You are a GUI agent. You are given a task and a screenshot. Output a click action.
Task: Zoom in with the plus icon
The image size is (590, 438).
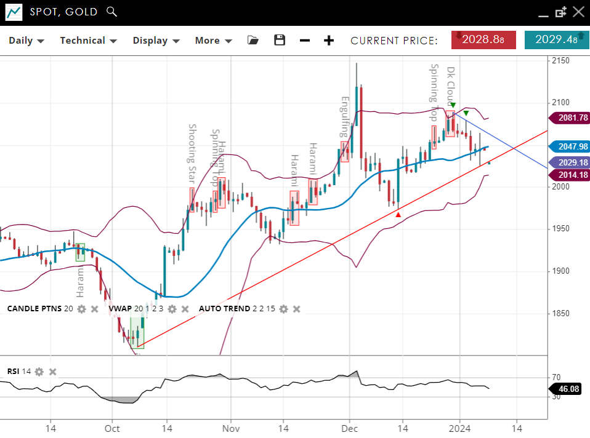point(329,41)
